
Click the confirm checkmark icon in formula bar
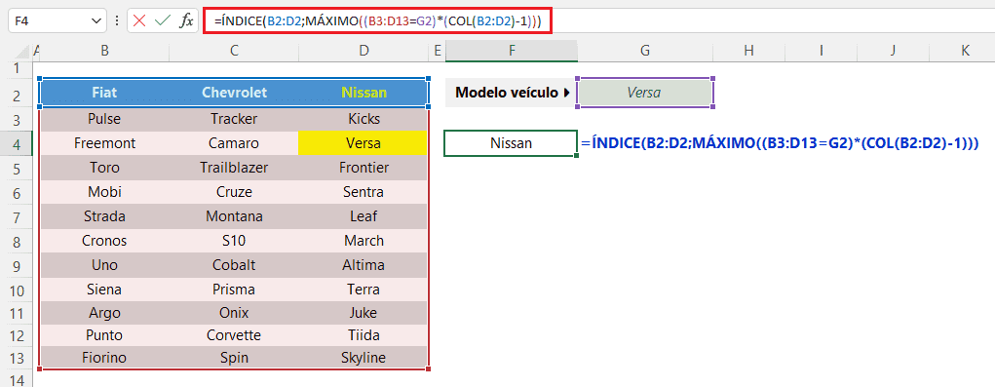163,20
